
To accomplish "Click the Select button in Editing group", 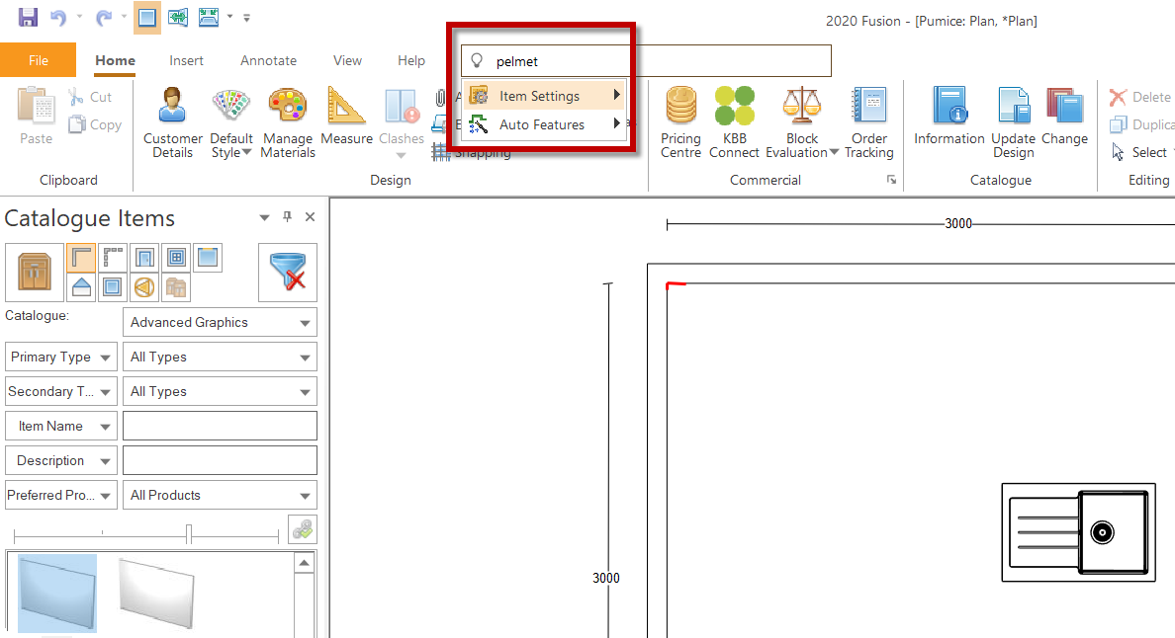I will coord(1139,152).
